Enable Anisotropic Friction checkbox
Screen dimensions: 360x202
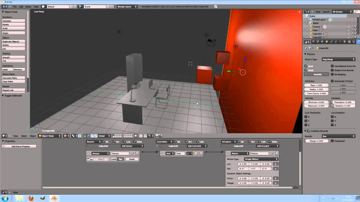point(332,81)
